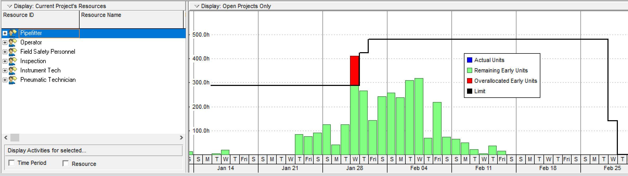
Task: Expand the Field Safety Personnel node
Action: [x=5, y=52]
